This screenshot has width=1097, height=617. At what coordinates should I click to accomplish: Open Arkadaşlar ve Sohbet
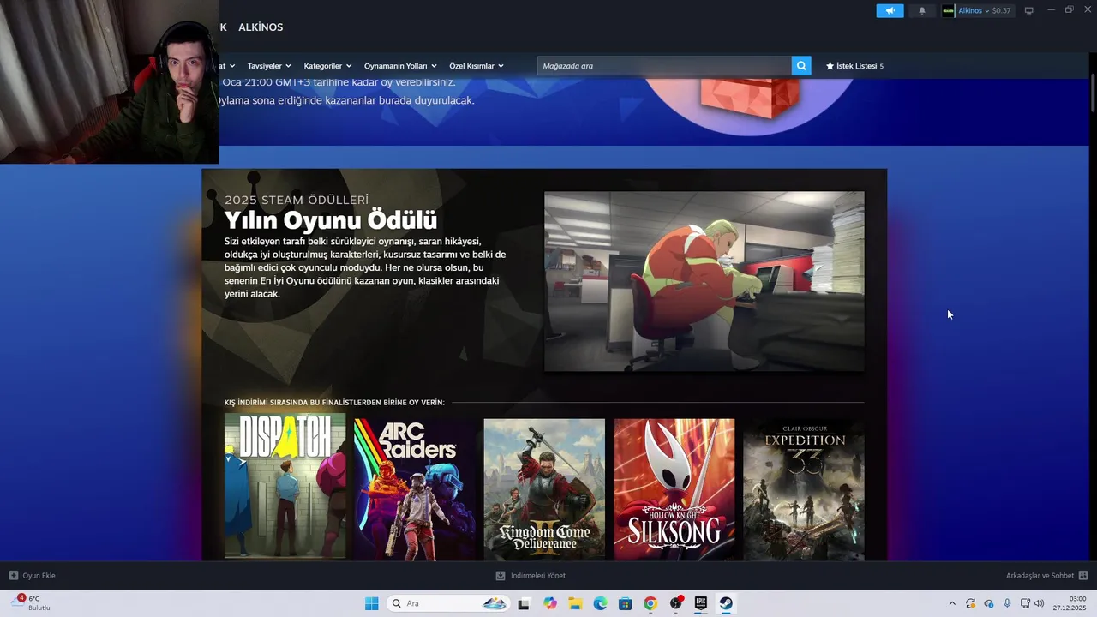(1047, 575)
